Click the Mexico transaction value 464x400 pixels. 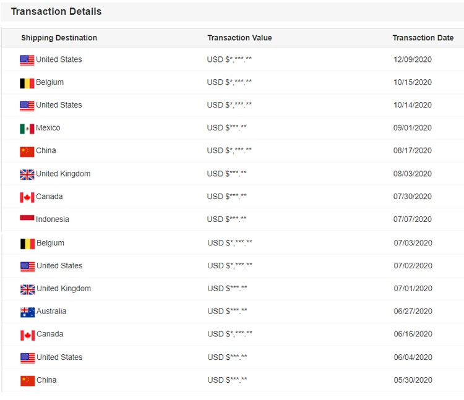[226, 128]
